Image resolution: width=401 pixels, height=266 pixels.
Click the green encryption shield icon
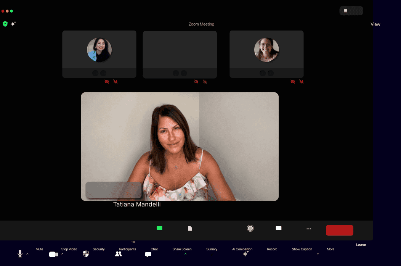click(5, 24)
